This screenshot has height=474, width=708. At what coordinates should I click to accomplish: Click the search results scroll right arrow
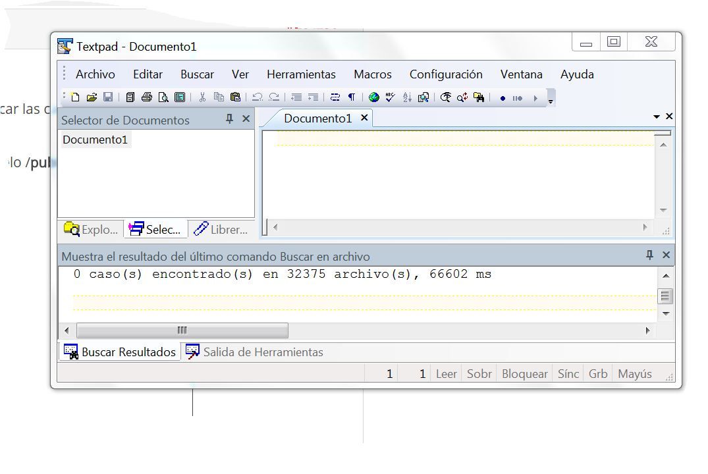point(648,330)
